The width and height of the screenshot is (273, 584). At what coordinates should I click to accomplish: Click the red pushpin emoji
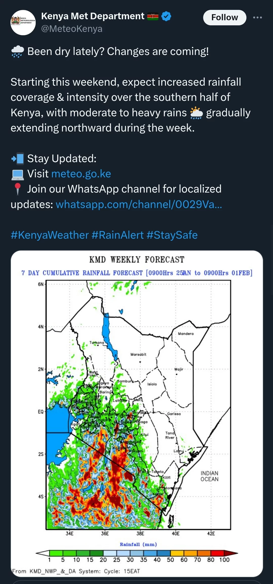[17, 189]
